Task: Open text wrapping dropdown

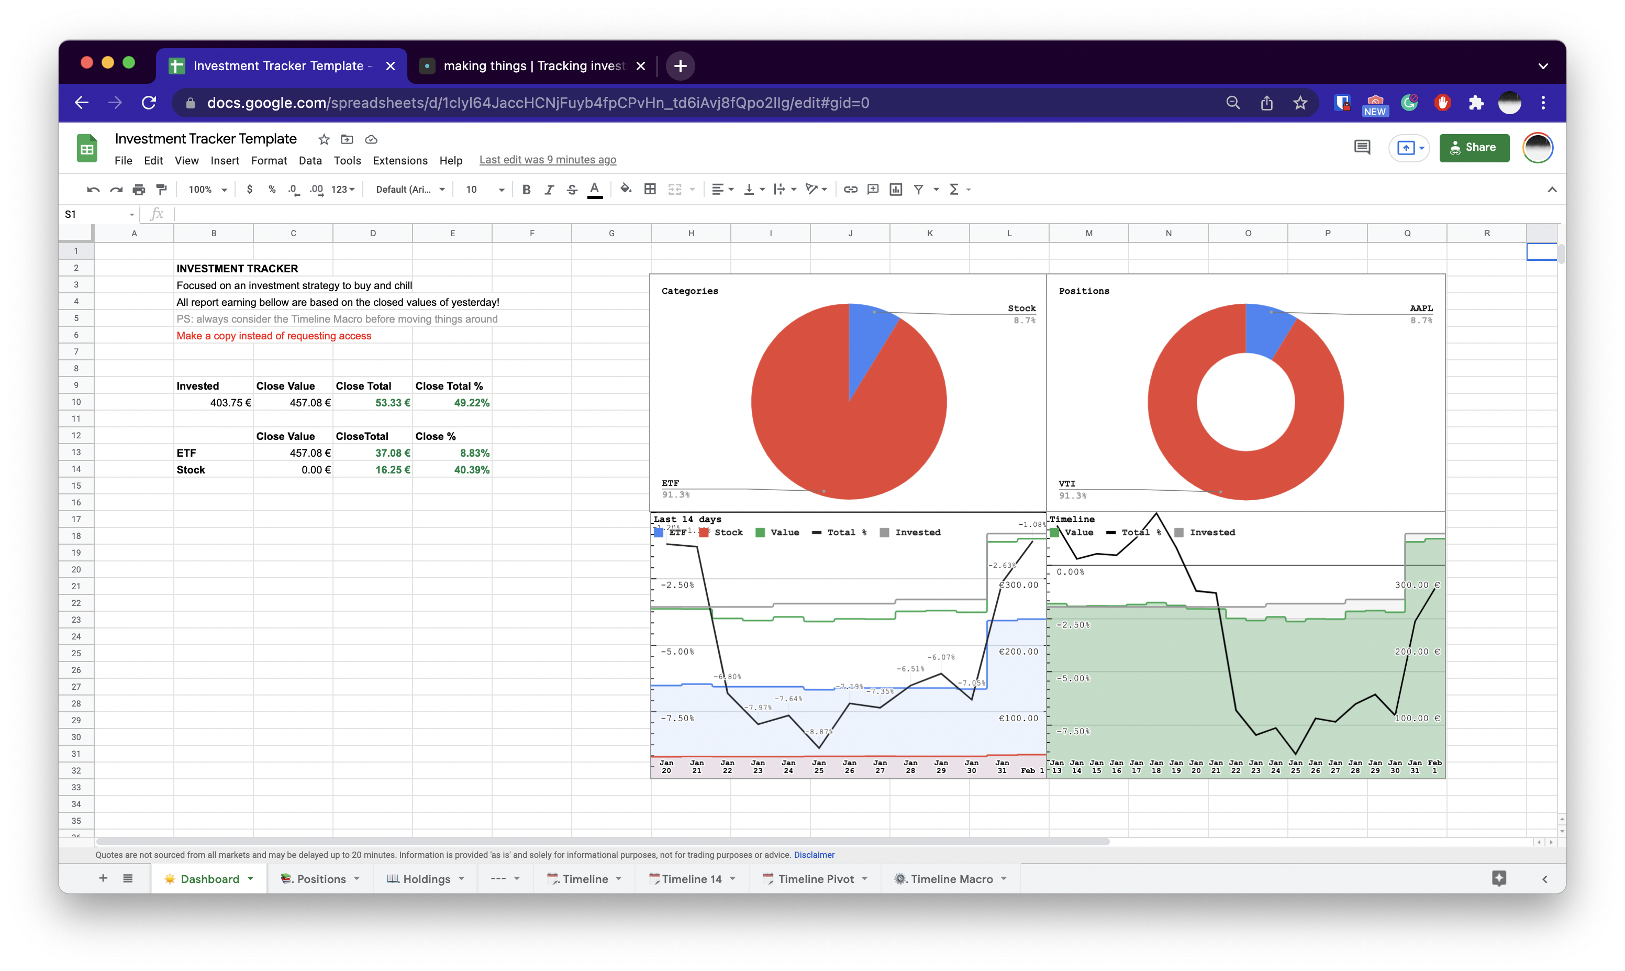Action: click(x=785, y=190)
